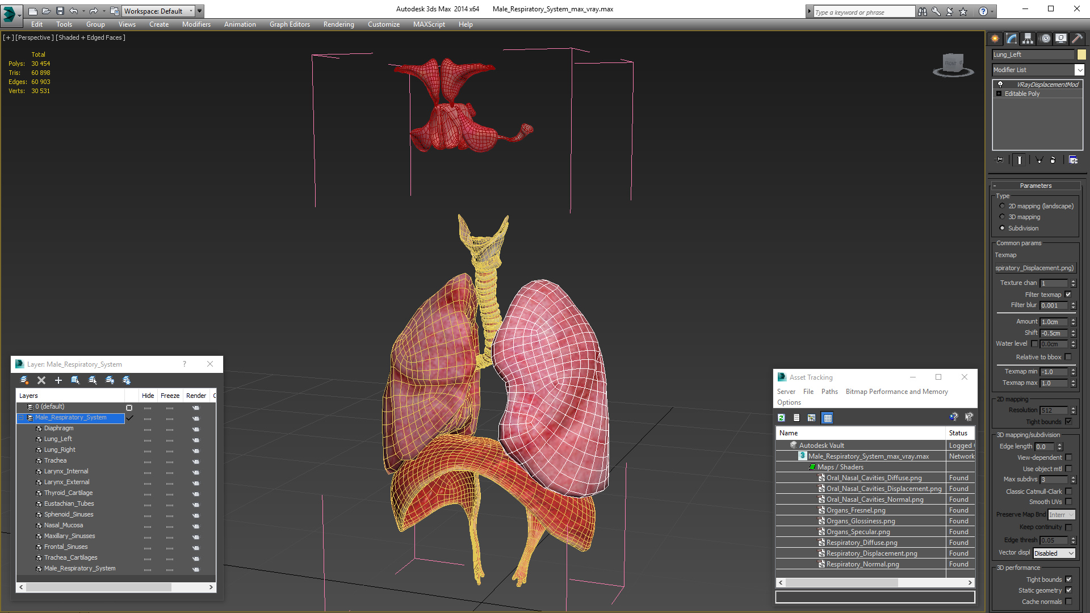Switch to the Utilities hammer tab
Image resolution: width=1090 pixels, height=613 pixels.
click(1077, 39)
